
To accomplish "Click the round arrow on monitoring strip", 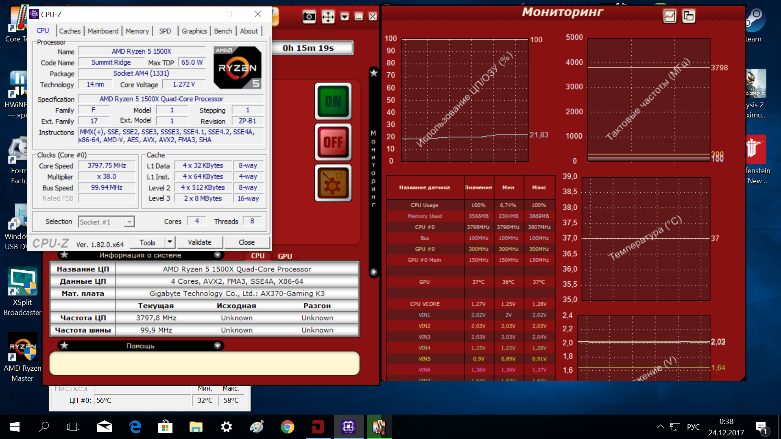I will (x=373, y=272).
